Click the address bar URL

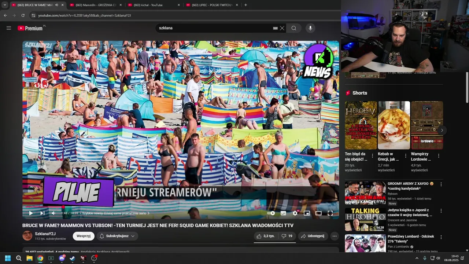(85, 15)
